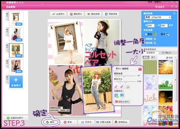
Task: Click the green circular rotate icon in the edit box
Action: pyautogui.click(x=128, y=87)
